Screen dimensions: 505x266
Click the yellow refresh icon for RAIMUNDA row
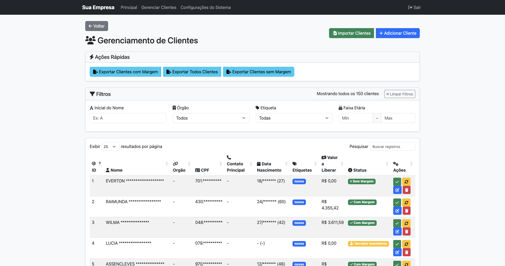pos(406,202)
